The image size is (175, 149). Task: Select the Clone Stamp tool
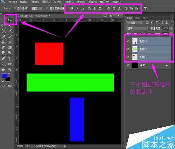tap(3, 42)
